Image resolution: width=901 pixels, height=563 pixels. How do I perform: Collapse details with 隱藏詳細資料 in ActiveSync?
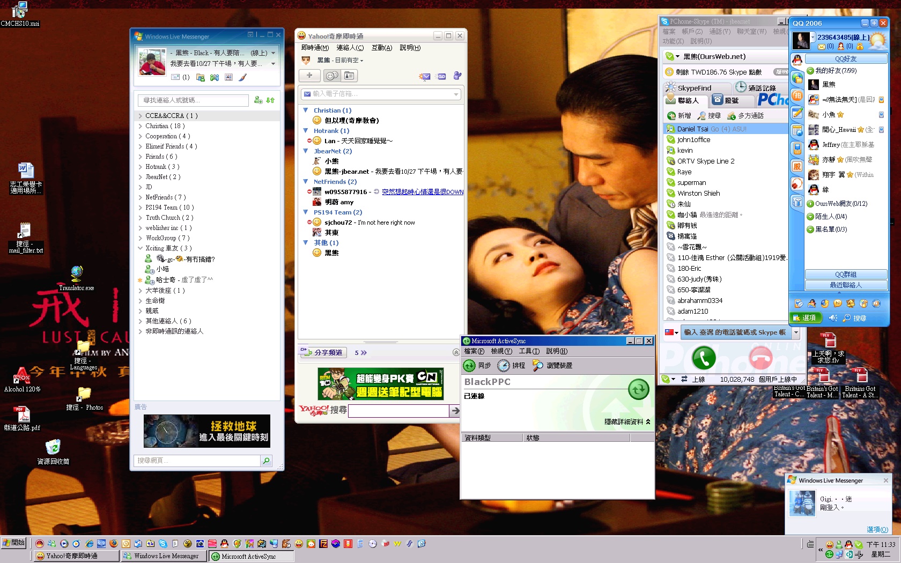627,422
